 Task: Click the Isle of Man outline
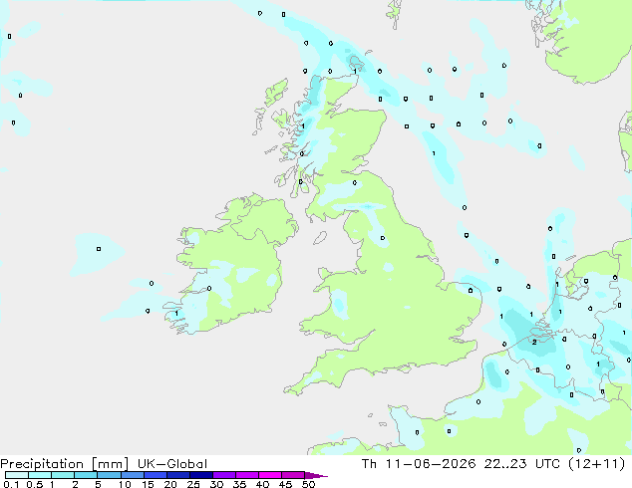click(x=320, y=238)
